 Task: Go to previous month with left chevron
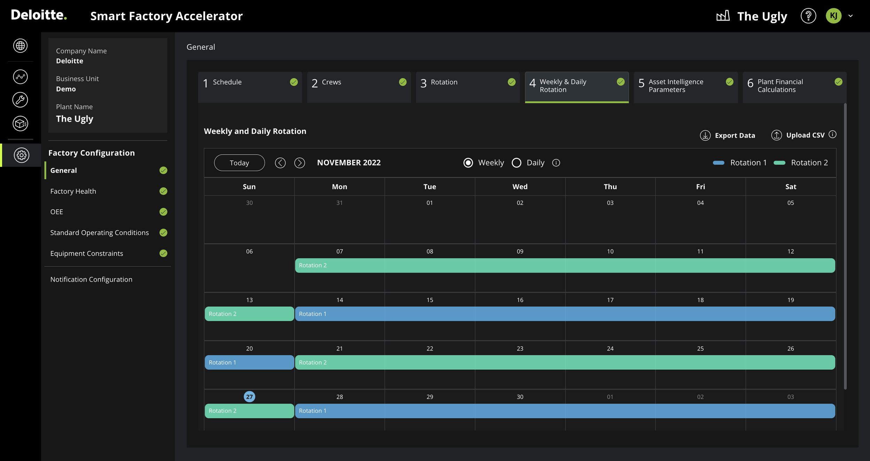tap(280, 163)
